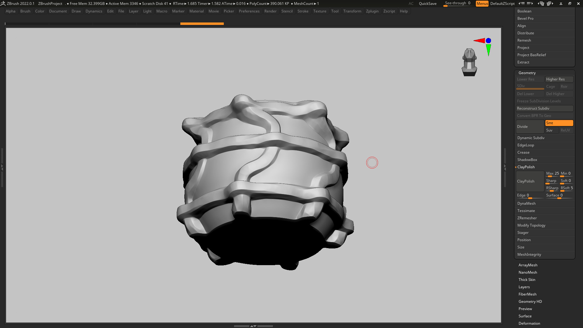Click the Edge 0 slider

(x=530, y=196)
